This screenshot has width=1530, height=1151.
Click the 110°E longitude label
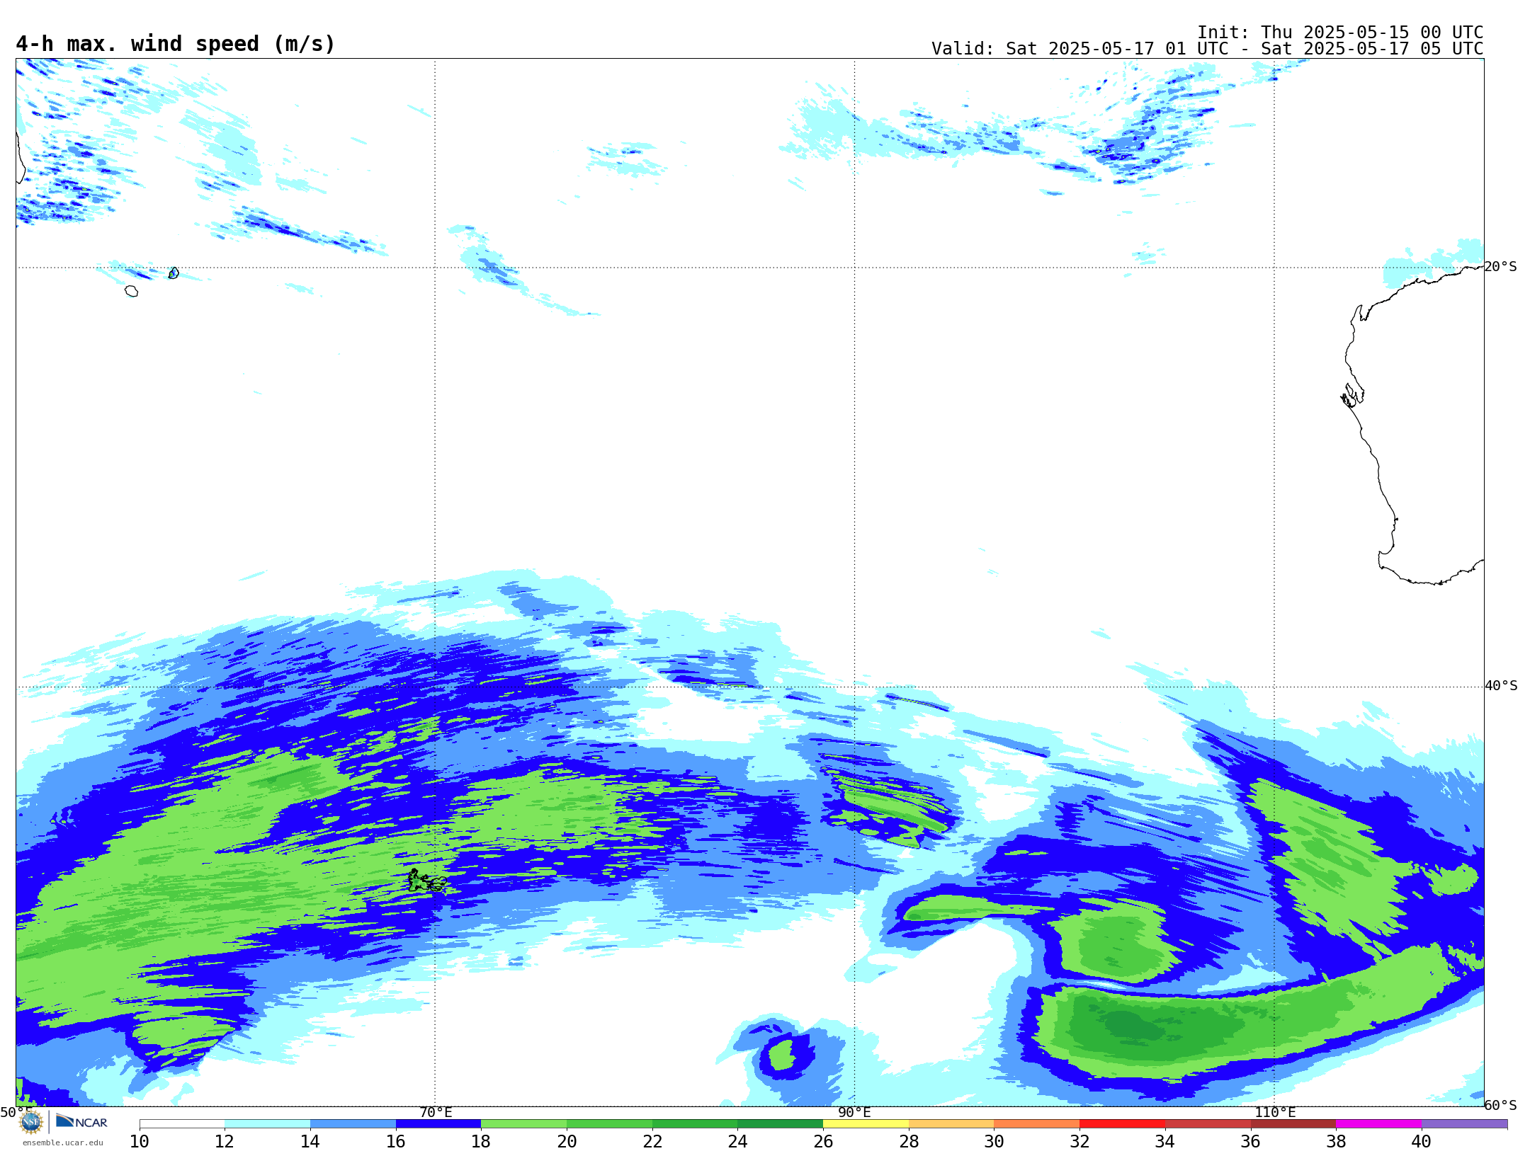click(x=1275, y=1112)
